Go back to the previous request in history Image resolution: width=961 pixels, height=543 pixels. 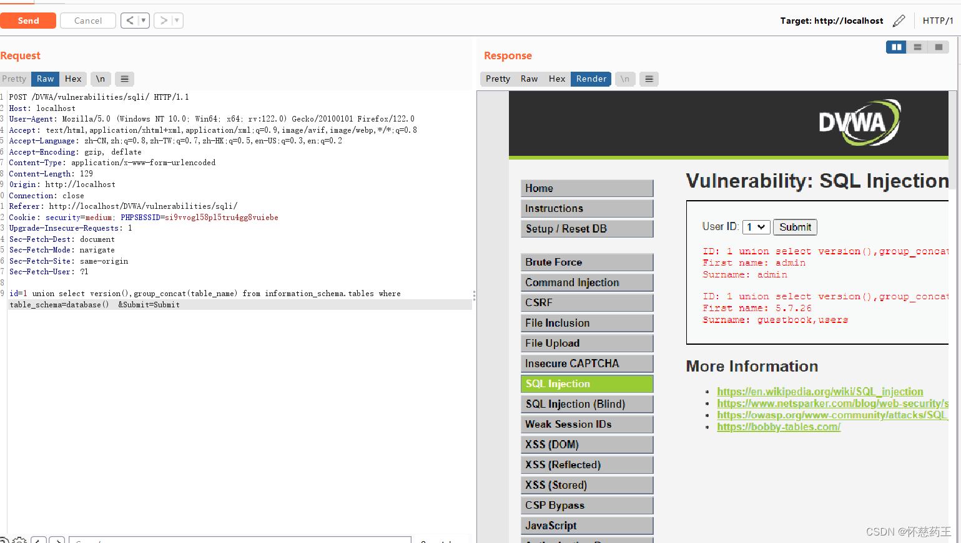tap(130, 21)
